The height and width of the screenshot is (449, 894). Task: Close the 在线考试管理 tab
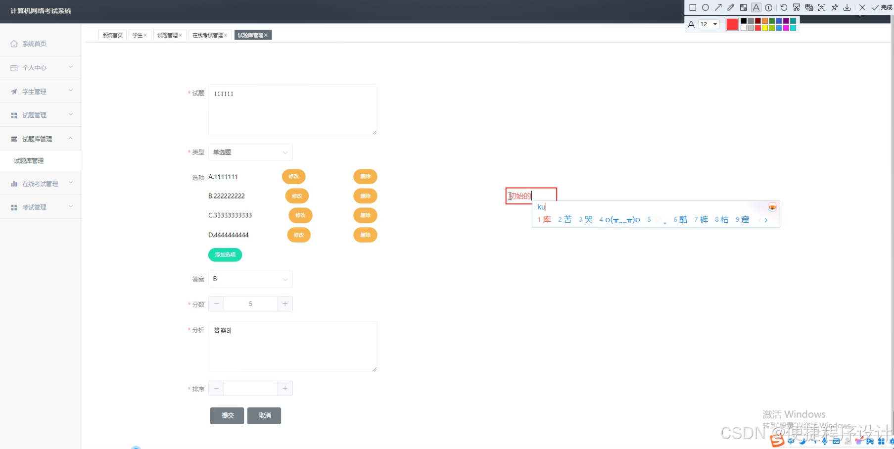(x=226, y=35)
